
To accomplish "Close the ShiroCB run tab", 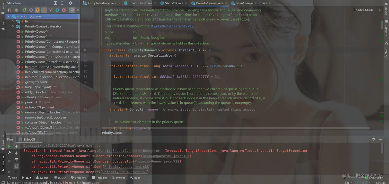I will point(38,139).
